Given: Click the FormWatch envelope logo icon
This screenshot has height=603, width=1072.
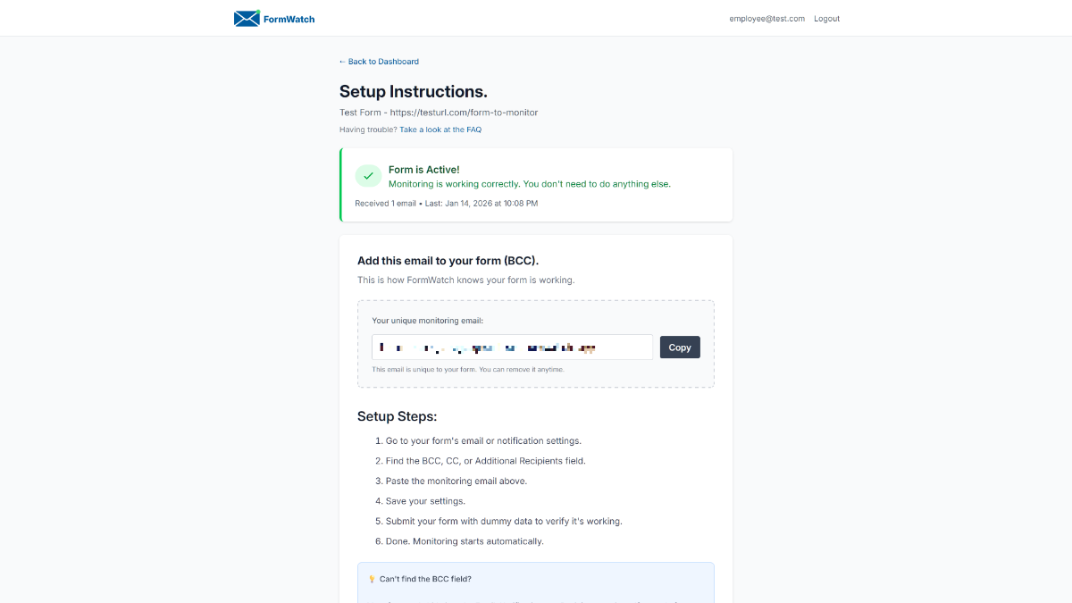Looking at the screenshot, I should tap(247, 18).
